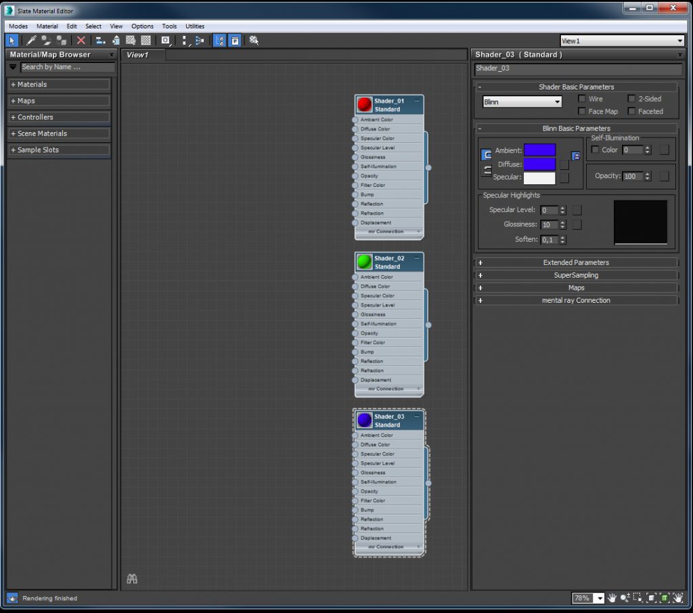This screenshot has width=693, height=613.
Task: Expand the mental ray Connection rollout
Action: tap(576, 300)
